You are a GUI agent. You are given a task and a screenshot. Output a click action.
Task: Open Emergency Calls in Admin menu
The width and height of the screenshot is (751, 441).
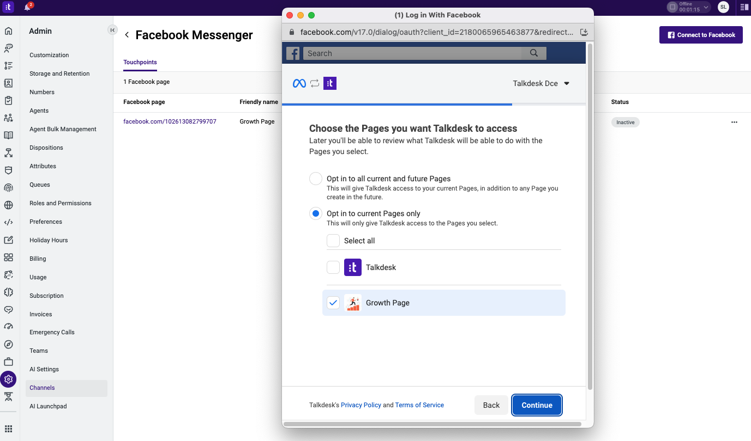52,332
